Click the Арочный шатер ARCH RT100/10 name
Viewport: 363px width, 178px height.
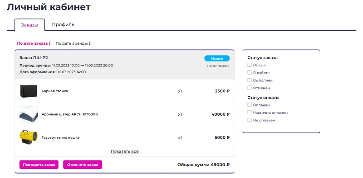point(69,114)
